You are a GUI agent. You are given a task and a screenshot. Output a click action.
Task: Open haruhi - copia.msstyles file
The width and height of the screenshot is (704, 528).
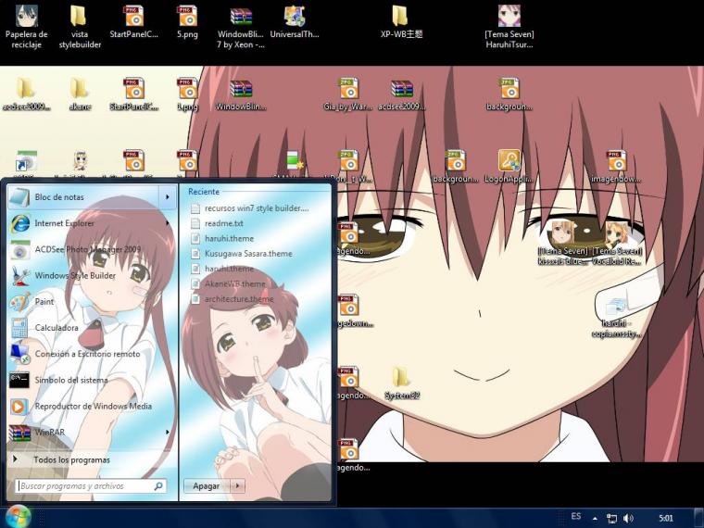coord(616,316)
